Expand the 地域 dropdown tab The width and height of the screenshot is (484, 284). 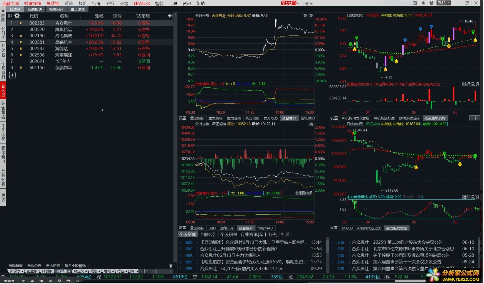click(x=109, y=271)
